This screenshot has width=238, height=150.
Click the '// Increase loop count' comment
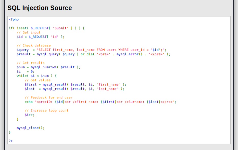click(x=47, y=110)
